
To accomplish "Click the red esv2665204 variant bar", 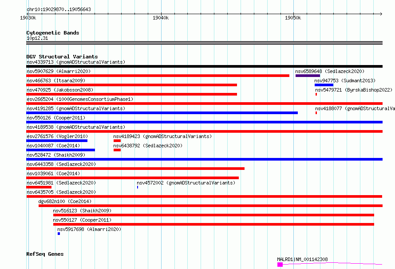I will click(x=204, y=104).
